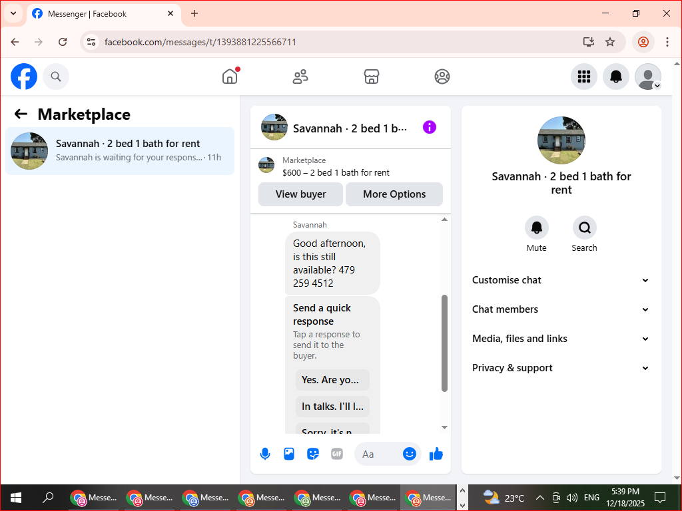This screenshot has height=511, width=682.
Task: Mute the chat using the bell icon
Action: (x=536, y=228)
